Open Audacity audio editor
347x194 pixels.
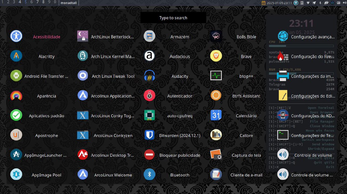[x=149, y=76]
